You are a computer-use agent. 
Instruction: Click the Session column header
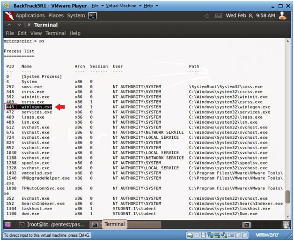click(99, 66)
